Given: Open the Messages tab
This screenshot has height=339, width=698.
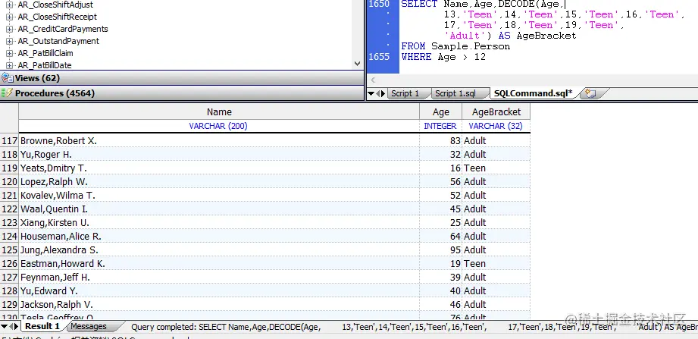Looking at the screenshot, I should point(89,327).
